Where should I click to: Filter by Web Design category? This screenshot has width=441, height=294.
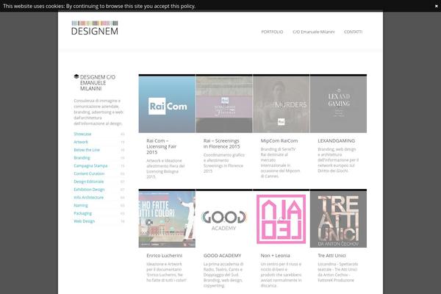(84, 221)
